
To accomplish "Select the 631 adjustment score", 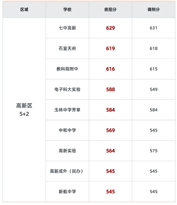I will pos(154,28).
